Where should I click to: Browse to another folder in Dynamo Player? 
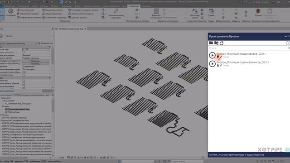(216, 43)
